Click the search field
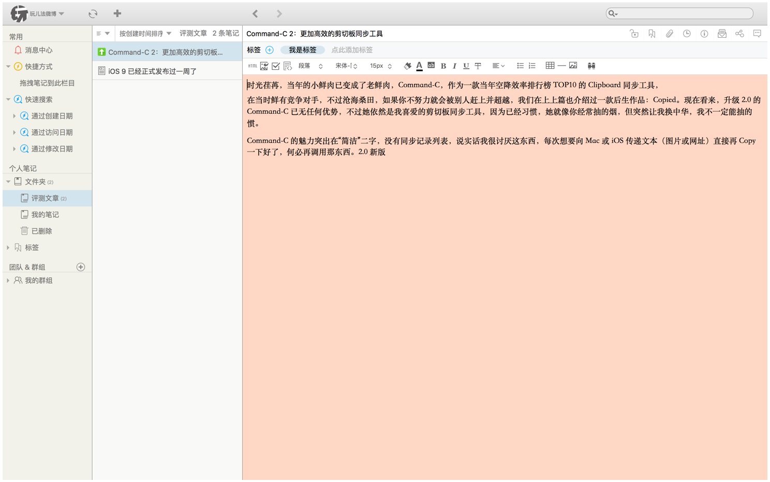 tap(679, 13)
